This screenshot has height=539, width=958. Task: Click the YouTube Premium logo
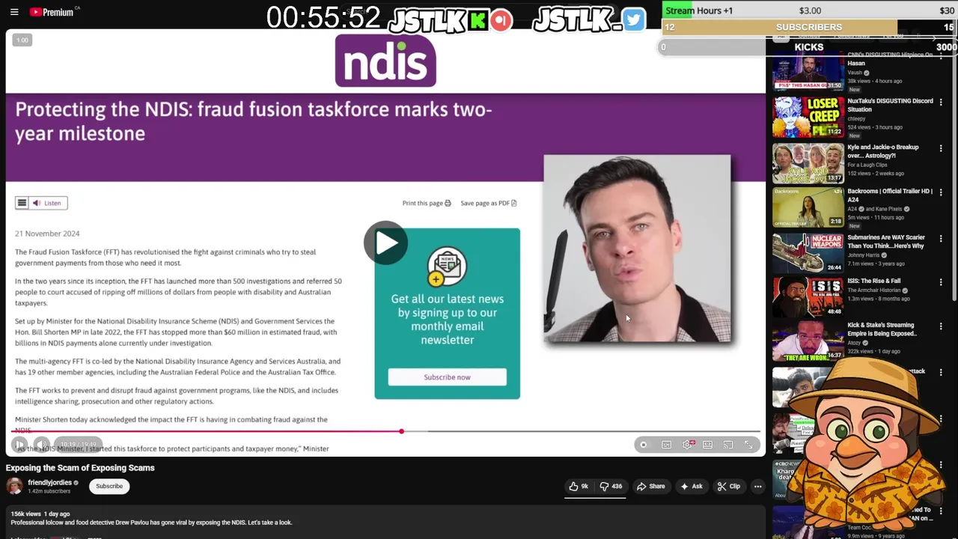pos(52,12)
